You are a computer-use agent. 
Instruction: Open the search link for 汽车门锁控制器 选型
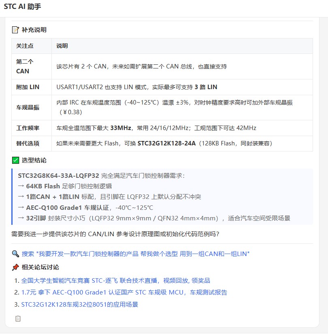pos(135,254)
